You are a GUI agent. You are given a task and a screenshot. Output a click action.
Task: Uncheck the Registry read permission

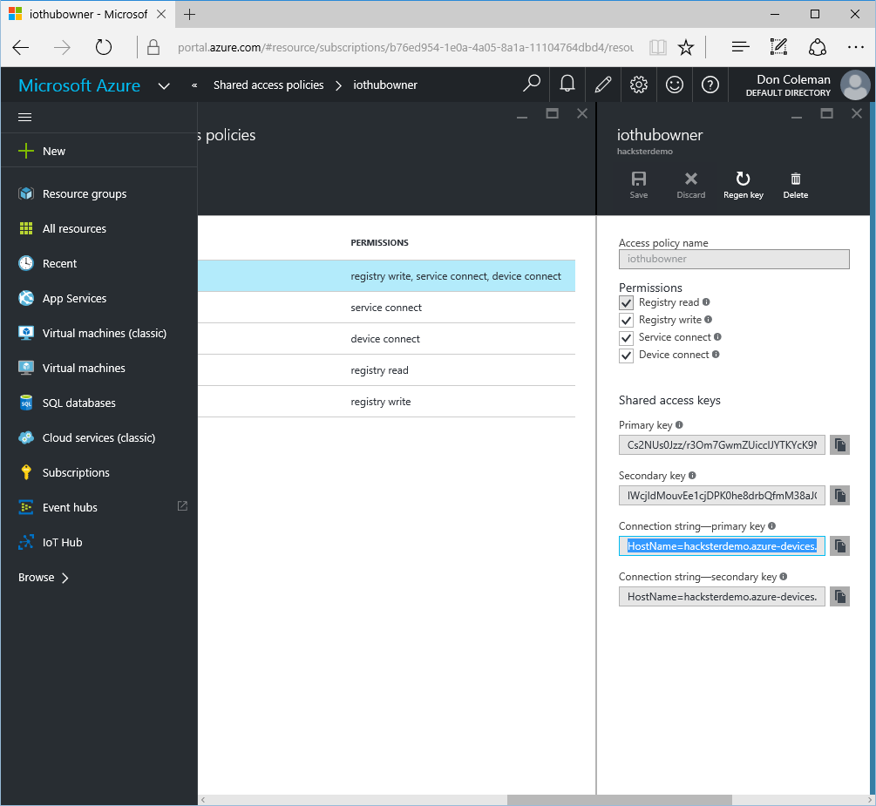[x=625, y=302]
